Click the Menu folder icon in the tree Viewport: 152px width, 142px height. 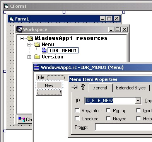pos(37,44)
